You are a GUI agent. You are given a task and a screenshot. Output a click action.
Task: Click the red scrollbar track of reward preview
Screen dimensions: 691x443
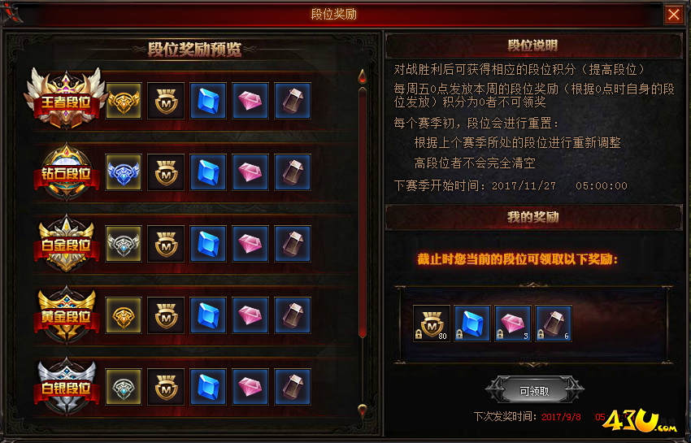tap(363, 212)
